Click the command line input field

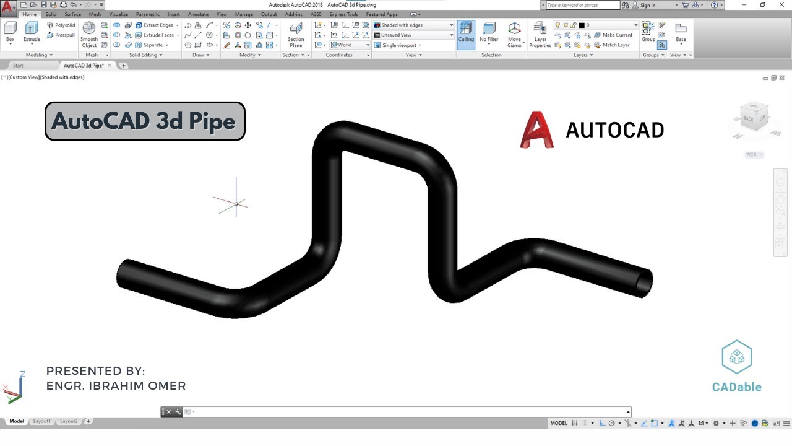(408, 412)
